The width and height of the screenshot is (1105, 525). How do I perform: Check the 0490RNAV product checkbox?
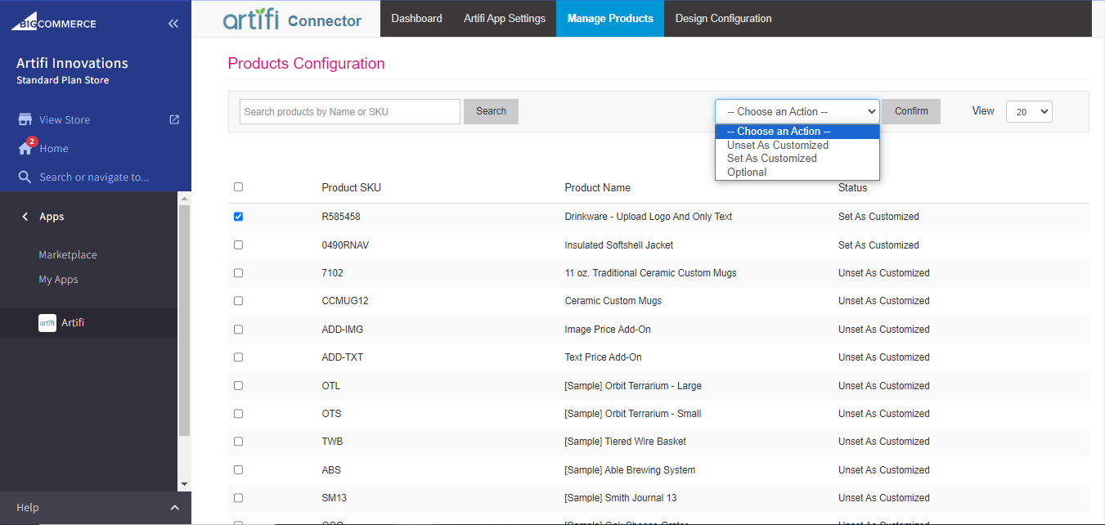239,245
